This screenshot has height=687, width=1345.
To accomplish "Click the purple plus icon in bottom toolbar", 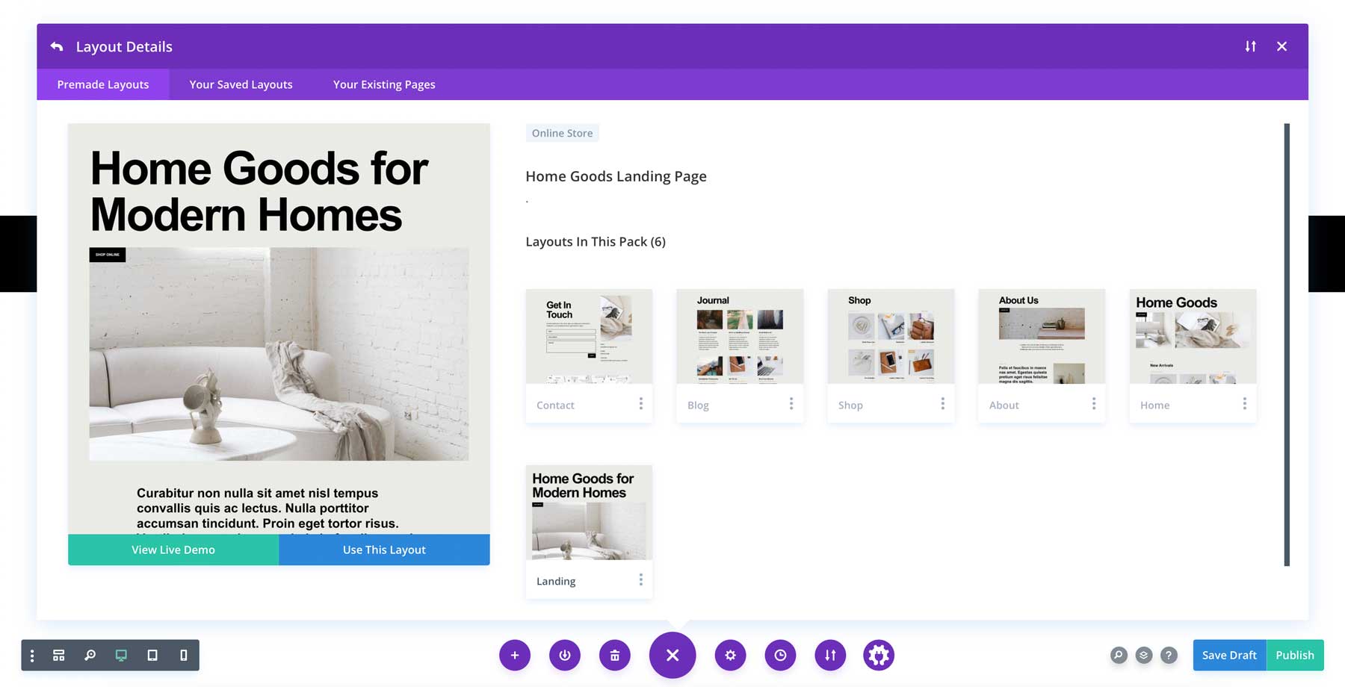I will coord(515,655).
